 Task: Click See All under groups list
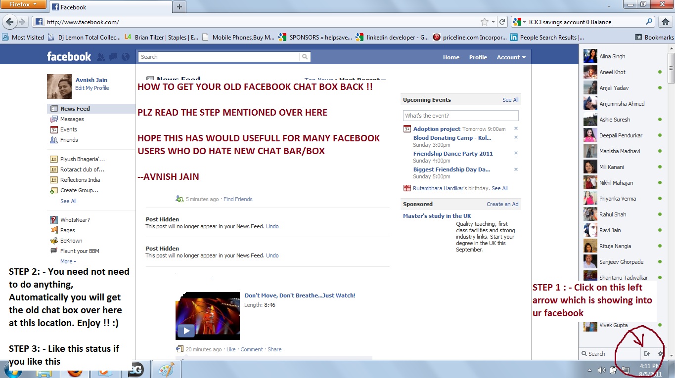click(x=68, y=201)
